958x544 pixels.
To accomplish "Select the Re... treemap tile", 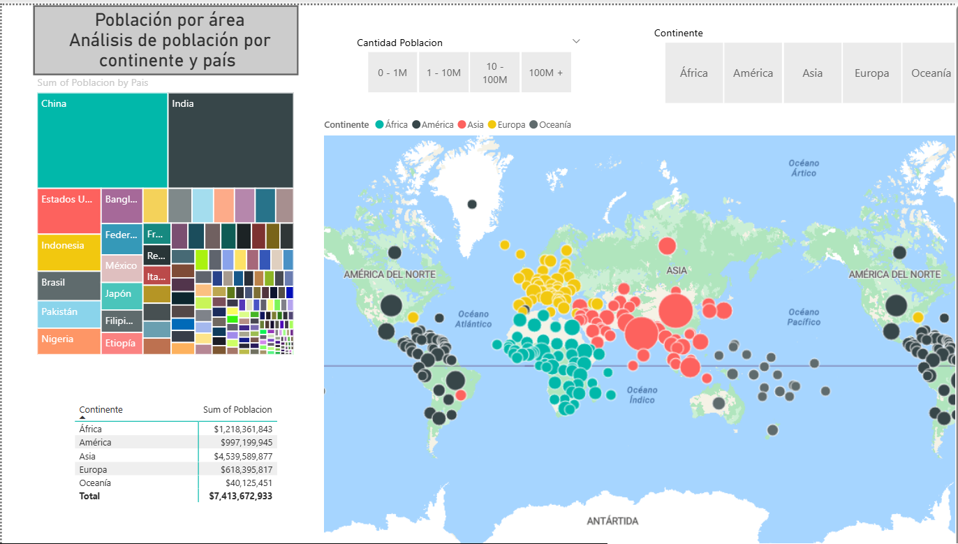I will click(157, 256).
